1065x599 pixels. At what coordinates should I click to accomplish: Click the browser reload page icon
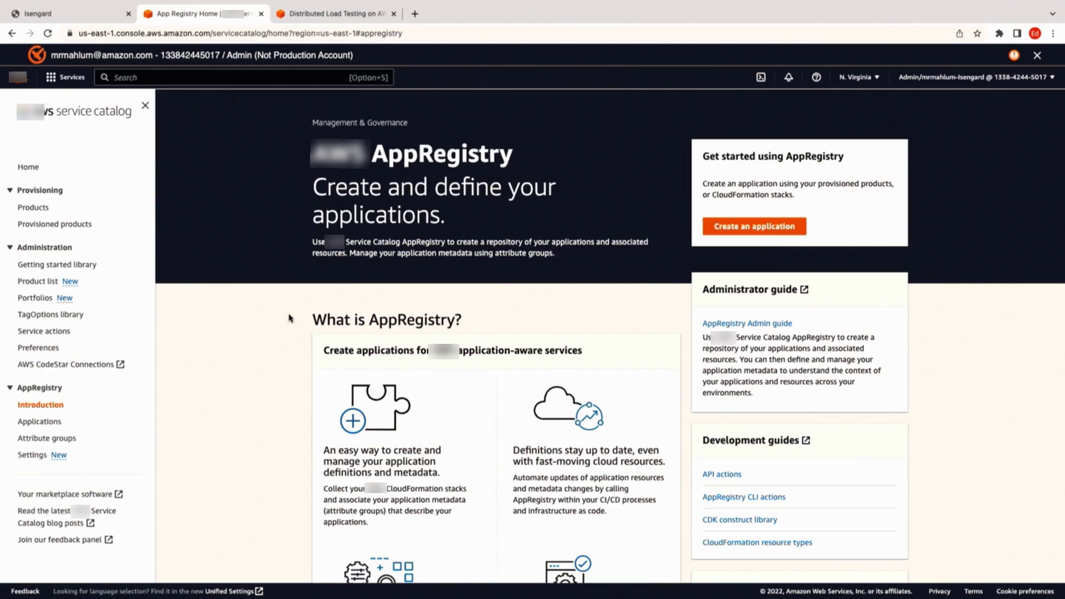(48, 33)
